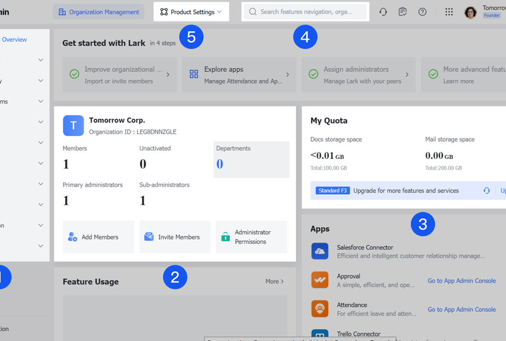Open the Assign administrators step card
The width and height of the screenshot is (506, 341).
click(x=359, y=74)
